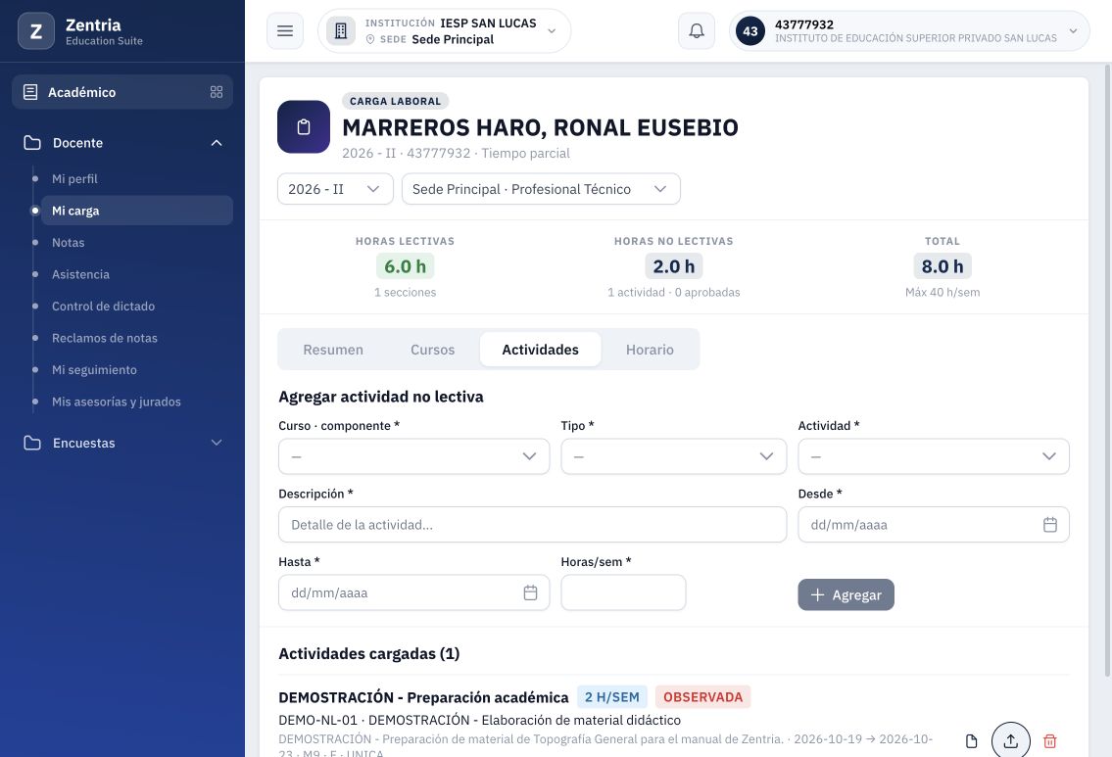
Task: Click the grid icon next to Académico
Action: coord(217,92)
